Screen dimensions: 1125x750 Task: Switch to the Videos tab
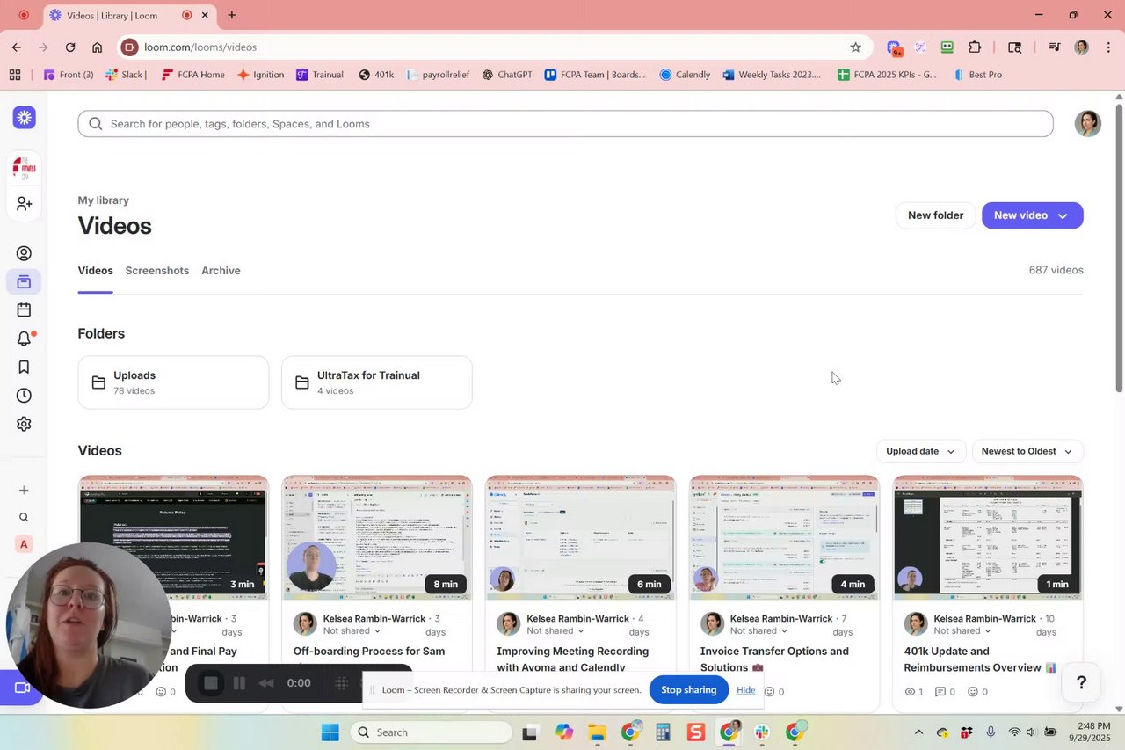tap(95, 271)
